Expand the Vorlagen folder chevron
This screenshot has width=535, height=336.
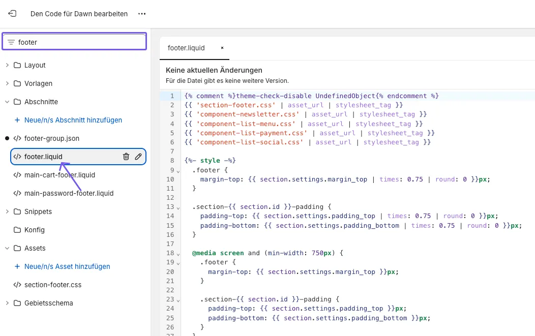coord(7,83)
